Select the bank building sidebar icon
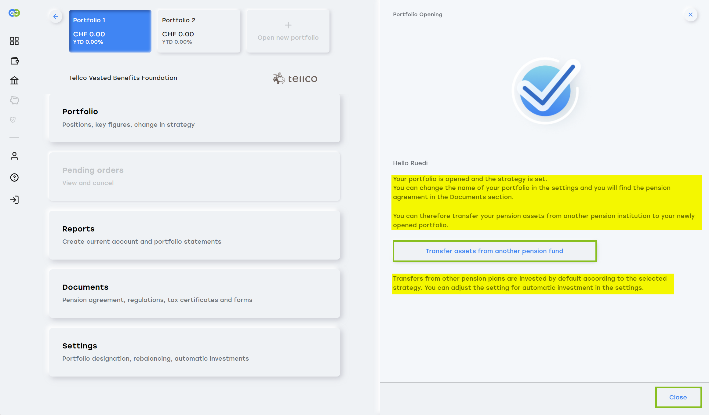 [x=14, y=81]
